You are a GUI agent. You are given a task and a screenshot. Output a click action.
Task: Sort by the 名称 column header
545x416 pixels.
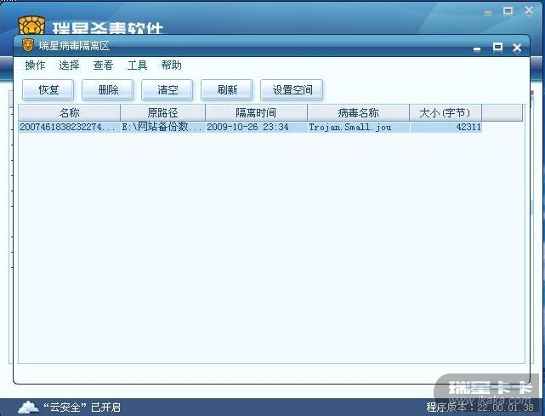[69, 112]
